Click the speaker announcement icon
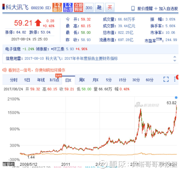The image size is (180, 169). [x=4, y=70]
